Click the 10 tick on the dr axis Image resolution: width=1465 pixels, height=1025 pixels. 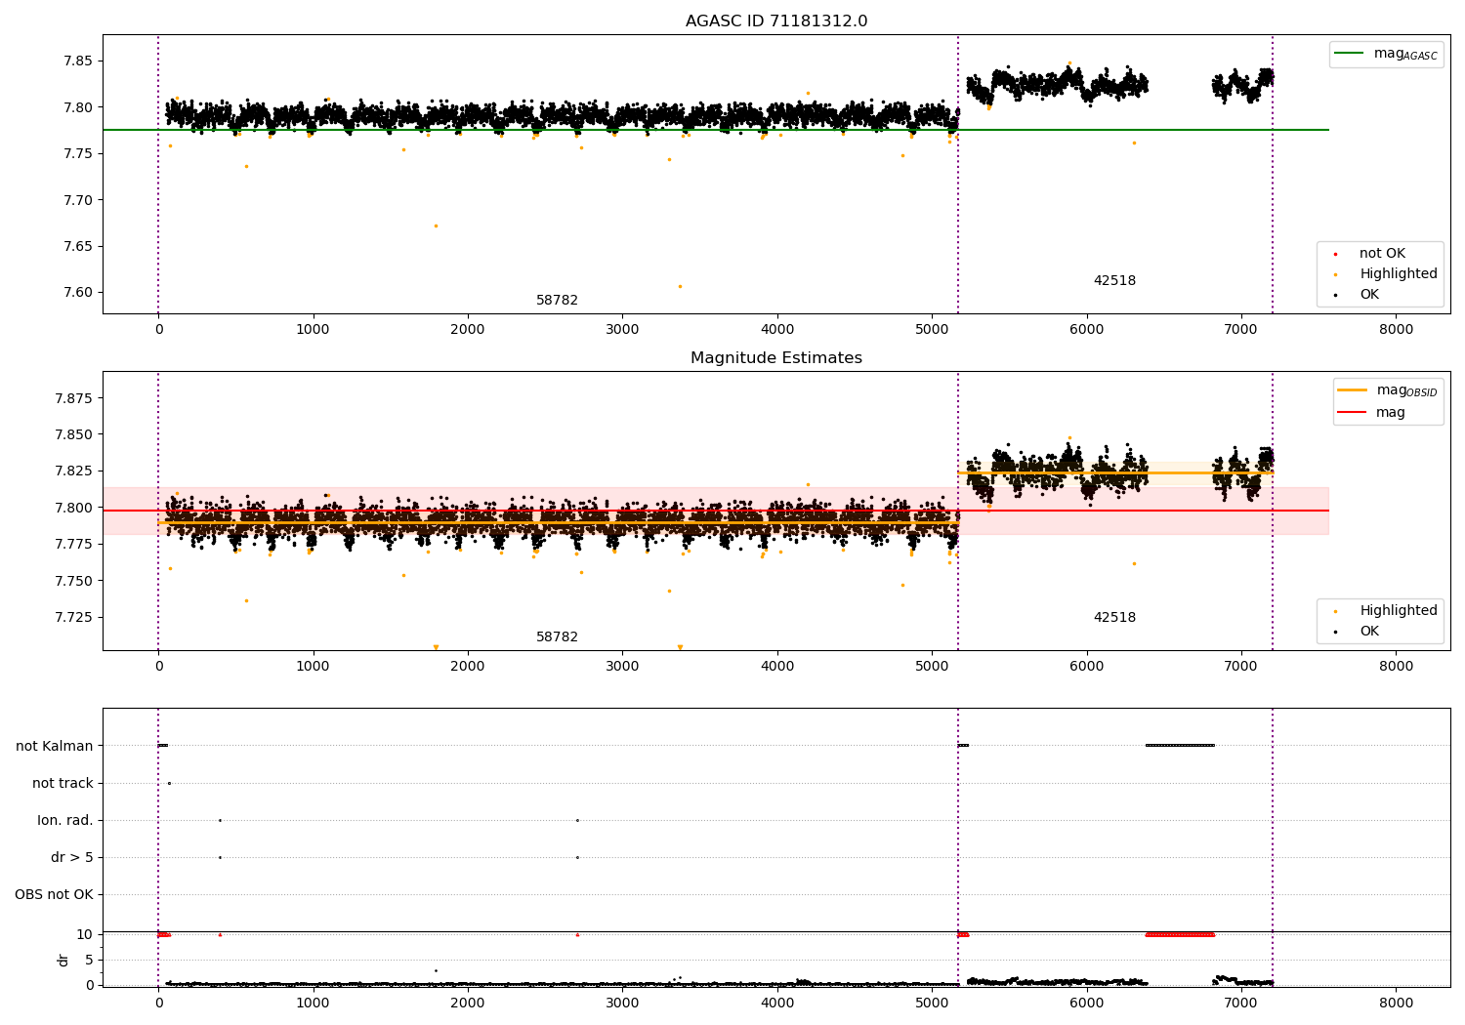point(85,934)
